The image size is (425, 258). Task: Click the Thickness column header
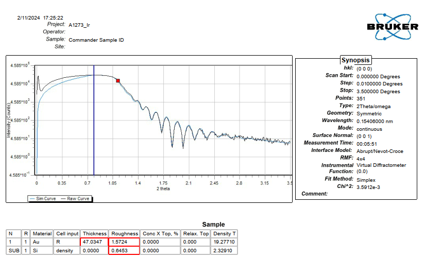coord(94,233)
